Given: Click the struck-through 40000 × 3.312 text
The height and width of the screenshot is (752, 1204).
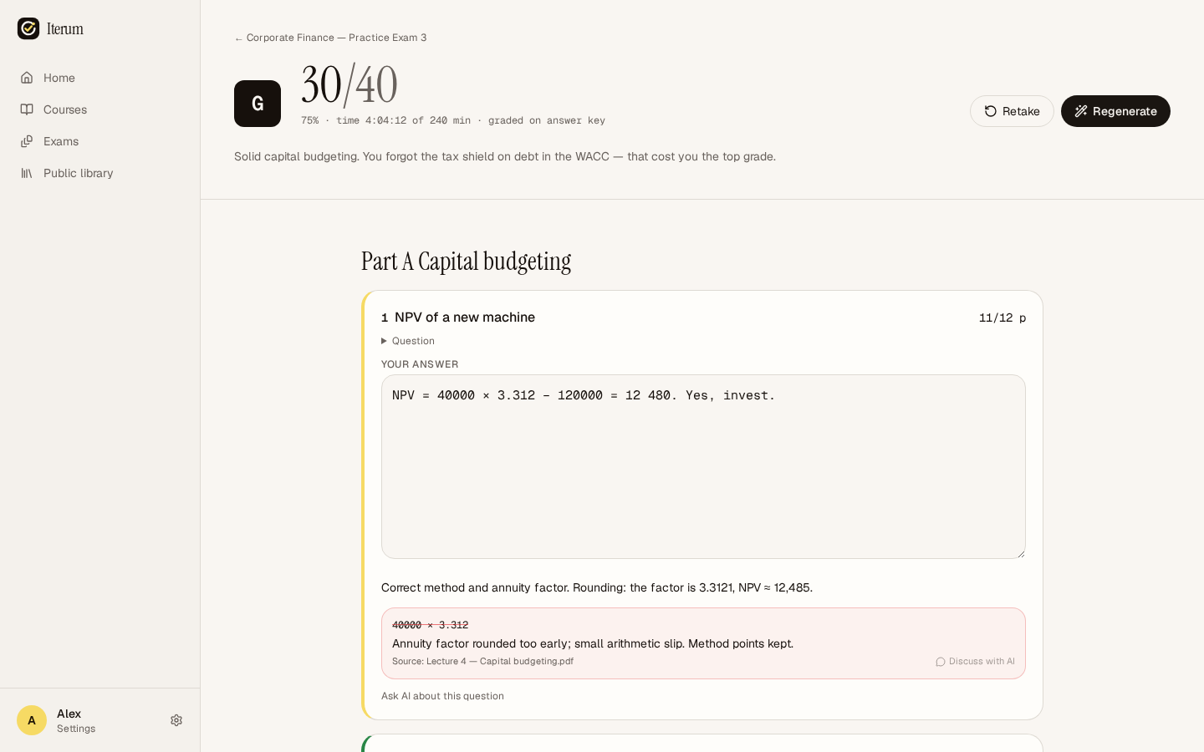Looking at the screenshot, I should pos(430,625).
